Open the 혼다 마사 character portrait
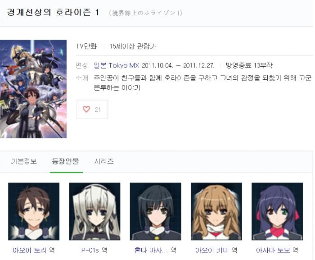This screenshot has height=260, width=315. tap(156, 211)
